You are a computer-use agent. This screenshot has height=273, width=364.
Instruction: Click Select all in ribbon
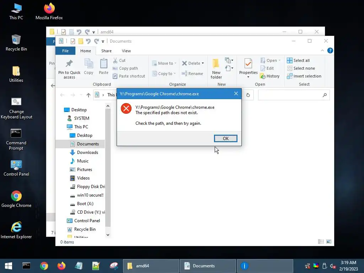[x=298, y=60]
